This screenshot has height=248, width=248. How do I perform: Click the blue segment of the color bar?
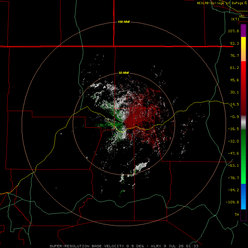[243, 196]
